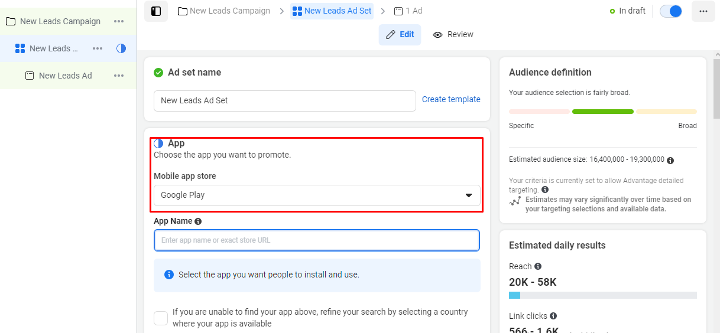Click the App Name search field
720x333 pixels.
tap(317, 240)
